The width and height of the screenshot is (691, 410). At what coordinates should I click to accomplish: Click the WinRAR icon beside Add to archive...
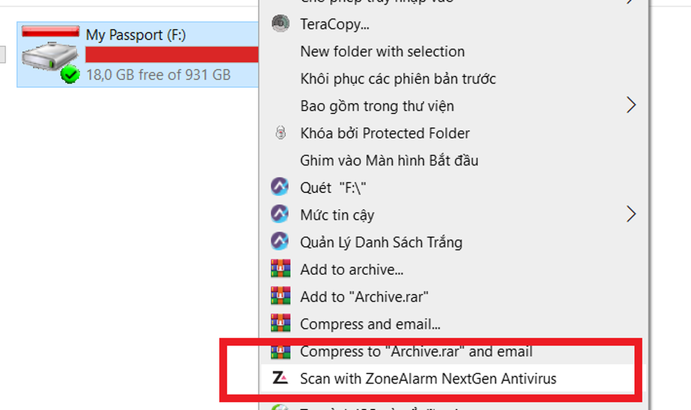point(281,268)
